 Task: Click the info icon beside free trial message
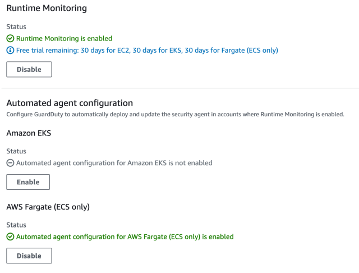[x=10, y=51]
